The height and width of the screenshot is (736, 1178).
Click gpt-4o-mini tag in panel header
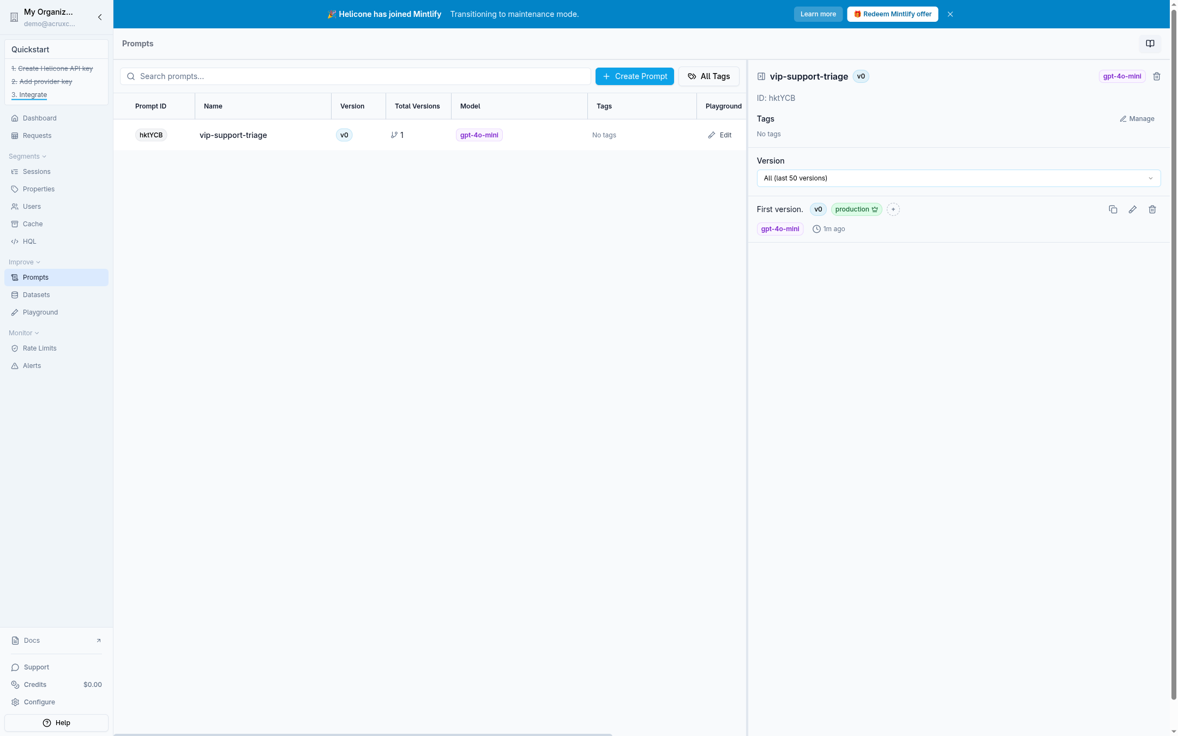tap(1122, 76)
